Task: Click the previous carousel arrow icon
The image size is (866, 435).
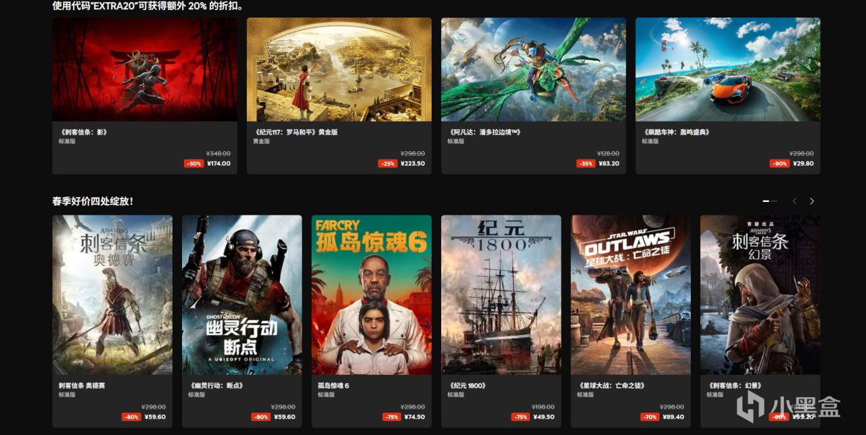Action: point(794,201)
